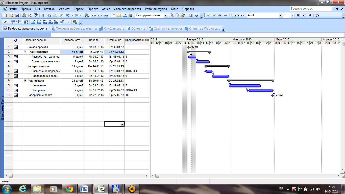Link the selected tasks with the chain icon
Screen dimensions: 345x194
[94, 15]
